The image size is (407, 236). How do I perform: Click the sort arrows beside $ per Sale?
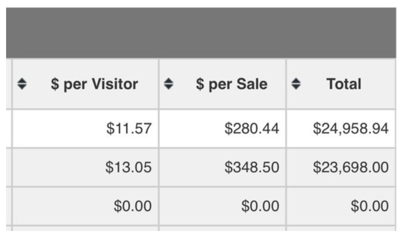(x=168, y=84)
